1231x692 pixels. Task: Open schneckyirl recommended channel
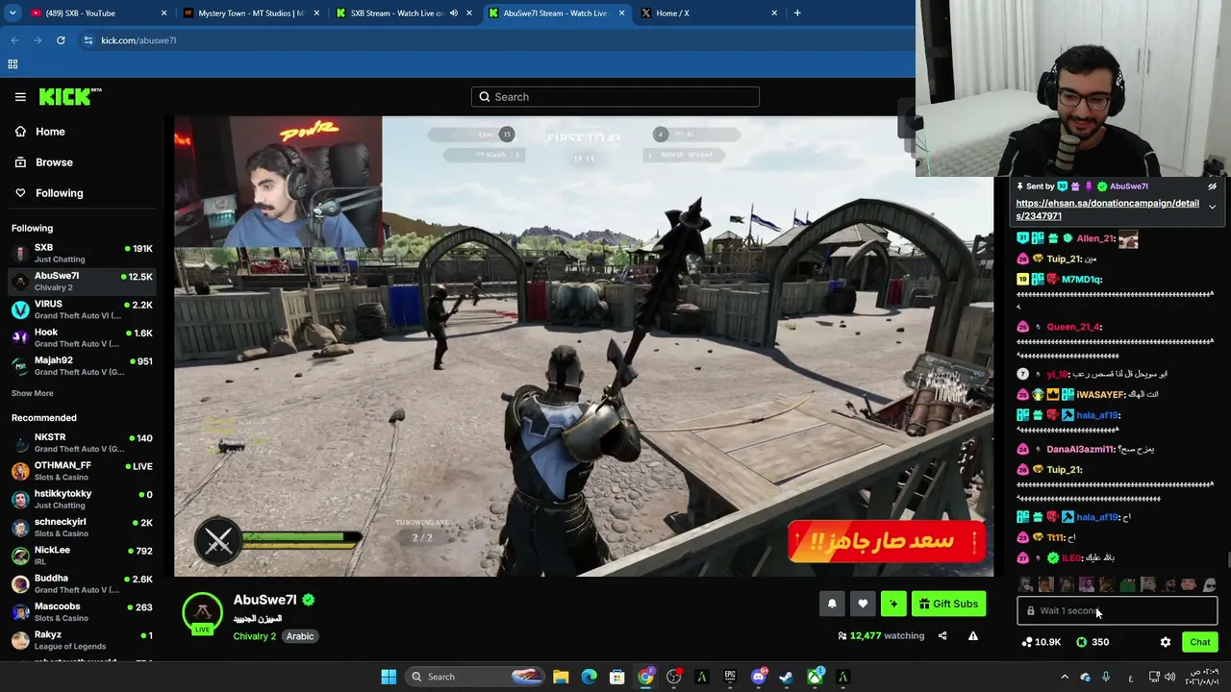pos(83,528)
